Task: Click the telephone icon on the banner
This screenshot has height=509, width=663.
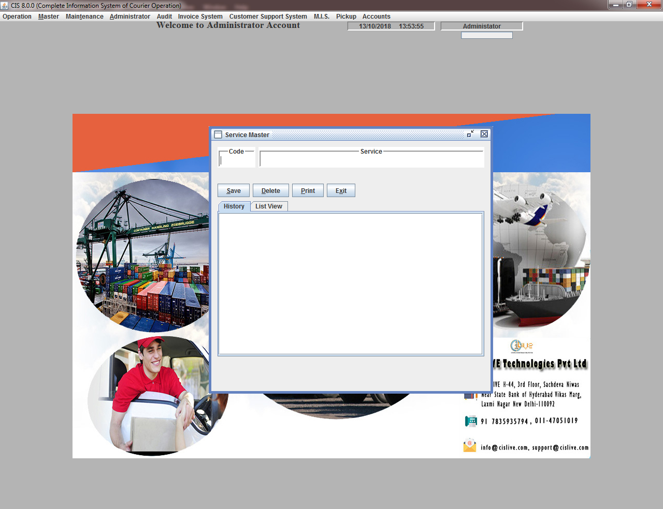Action: click(x=471, y=421)
